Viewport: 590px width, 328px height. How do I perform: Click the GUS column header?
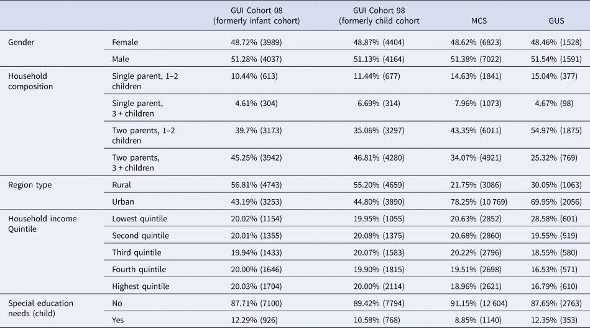(x=556, y=21)
